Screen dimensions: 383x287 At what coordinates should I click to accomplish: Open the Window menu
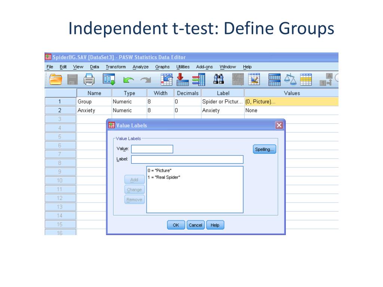point(228,67)
